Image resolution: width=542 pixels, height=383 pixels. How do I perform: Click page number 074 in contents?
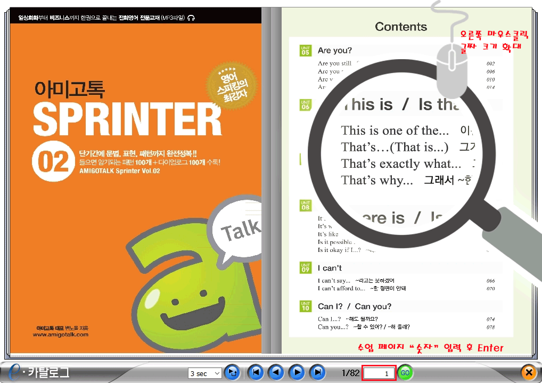[490, 319]
